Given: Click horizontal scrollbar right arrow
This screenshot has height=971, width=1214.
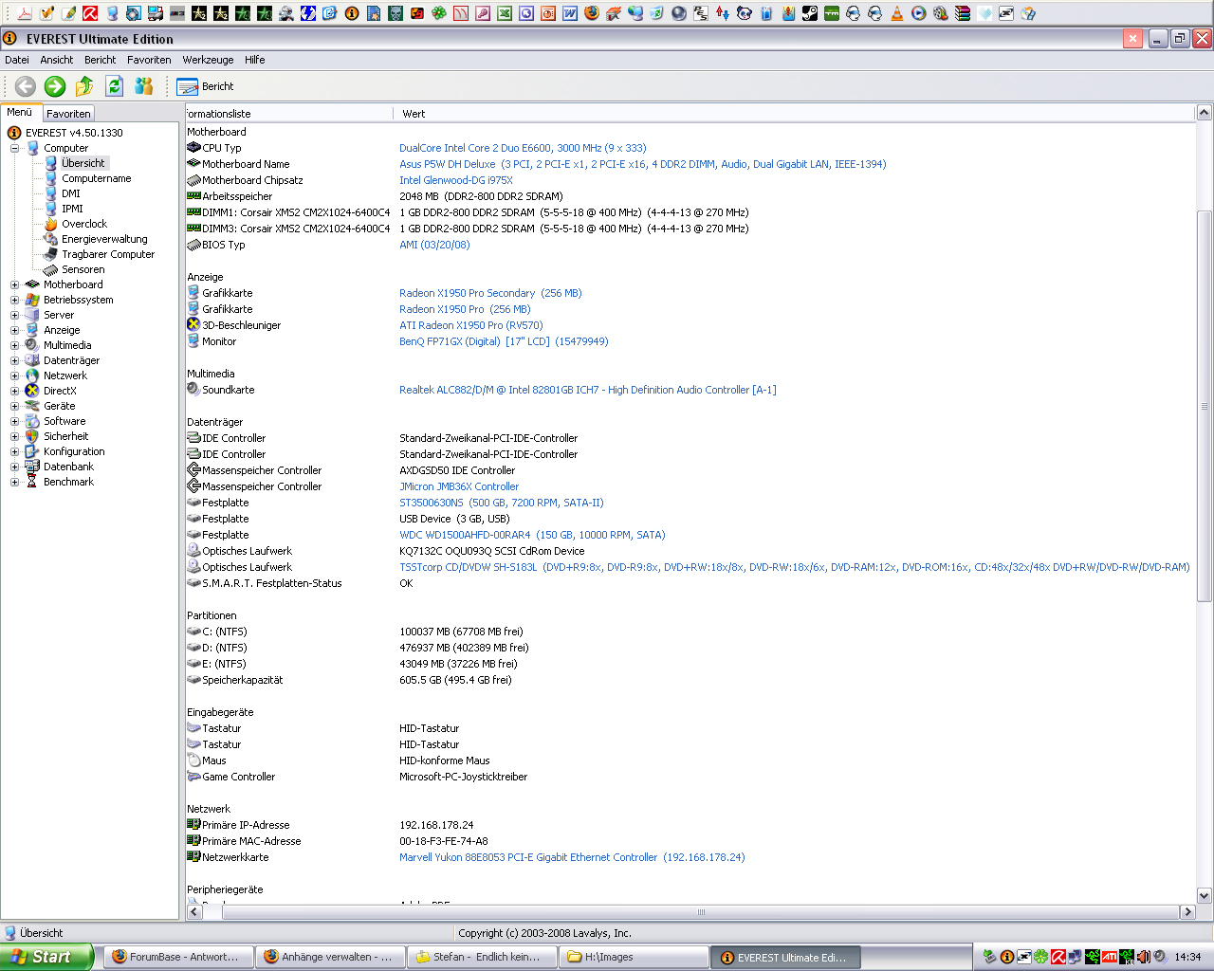Looking at the screenshot, I should [x=1186, y=912].
